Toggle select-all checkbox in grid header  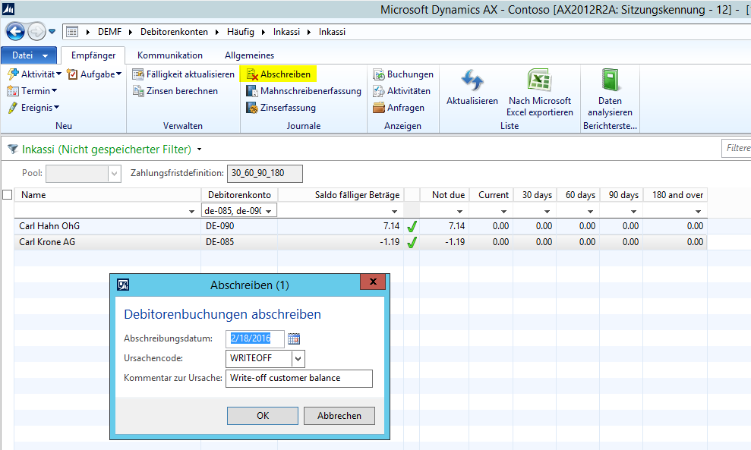(x=8, y=195)
